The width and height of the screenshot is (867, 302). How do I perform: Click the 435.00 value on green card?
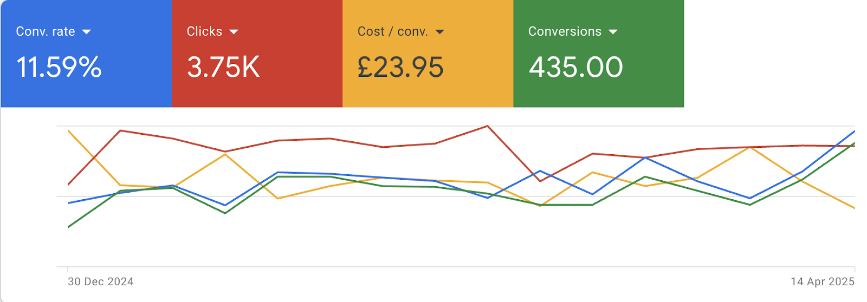[576, 68]
